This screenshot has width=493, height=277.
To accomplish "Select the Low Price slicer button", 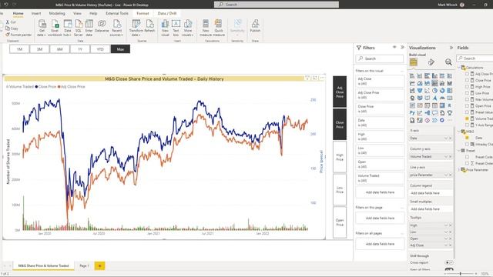I will tap(340, 190).
